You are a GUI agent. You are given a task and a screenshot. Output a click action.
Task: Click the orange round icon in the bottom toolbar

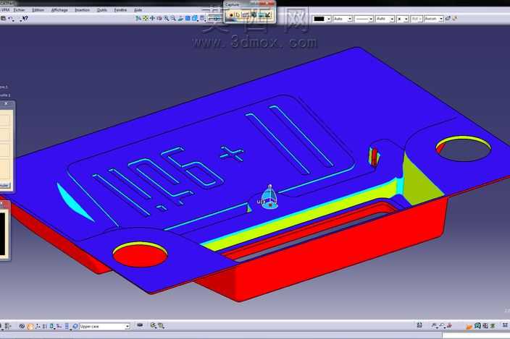click(30, 326)
